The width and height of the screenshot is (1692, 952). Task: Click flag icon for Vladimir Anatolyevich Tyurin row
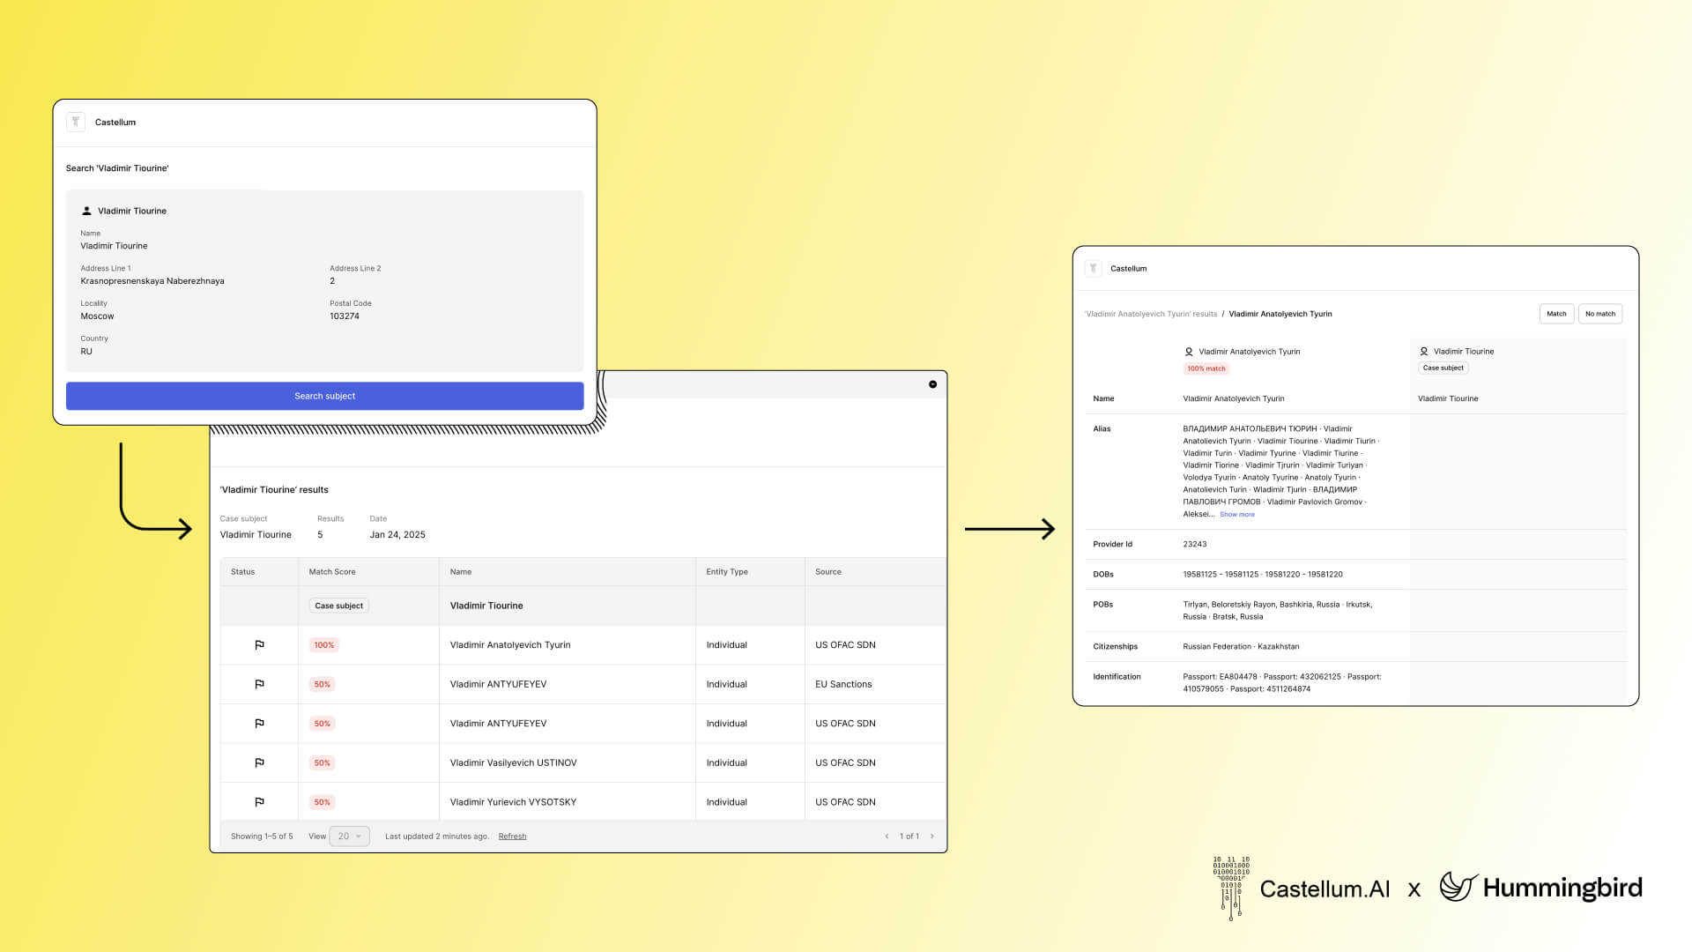pyautogui.click(x=259, y=645)
